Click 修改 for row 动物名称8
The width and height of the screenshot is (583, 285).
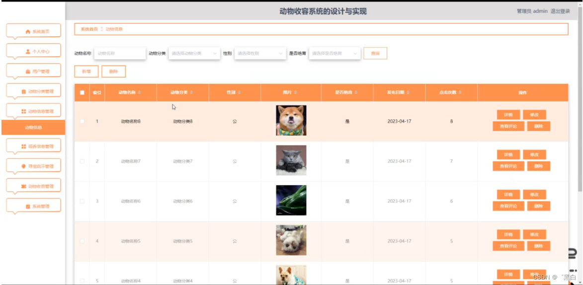point(534,114)
